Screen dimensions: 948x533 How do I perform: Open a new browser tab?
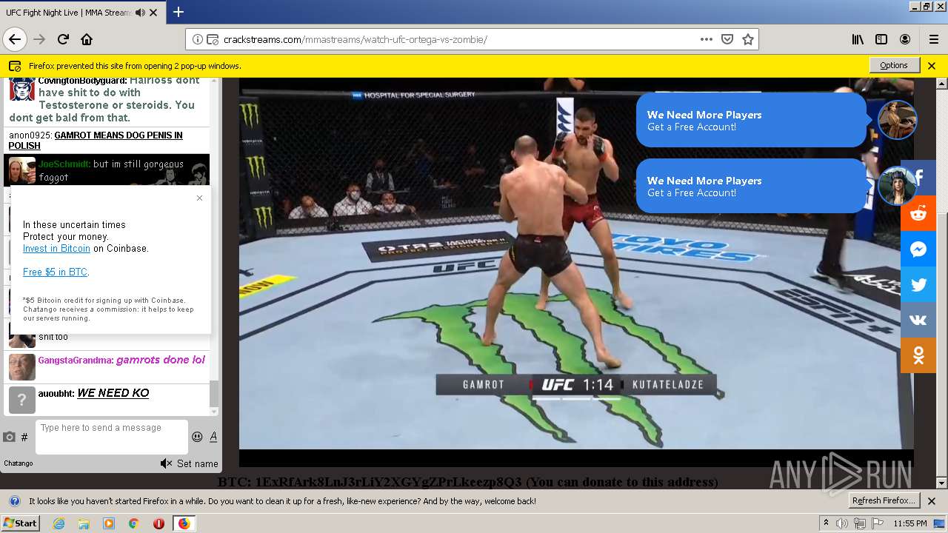click(178, 12)
